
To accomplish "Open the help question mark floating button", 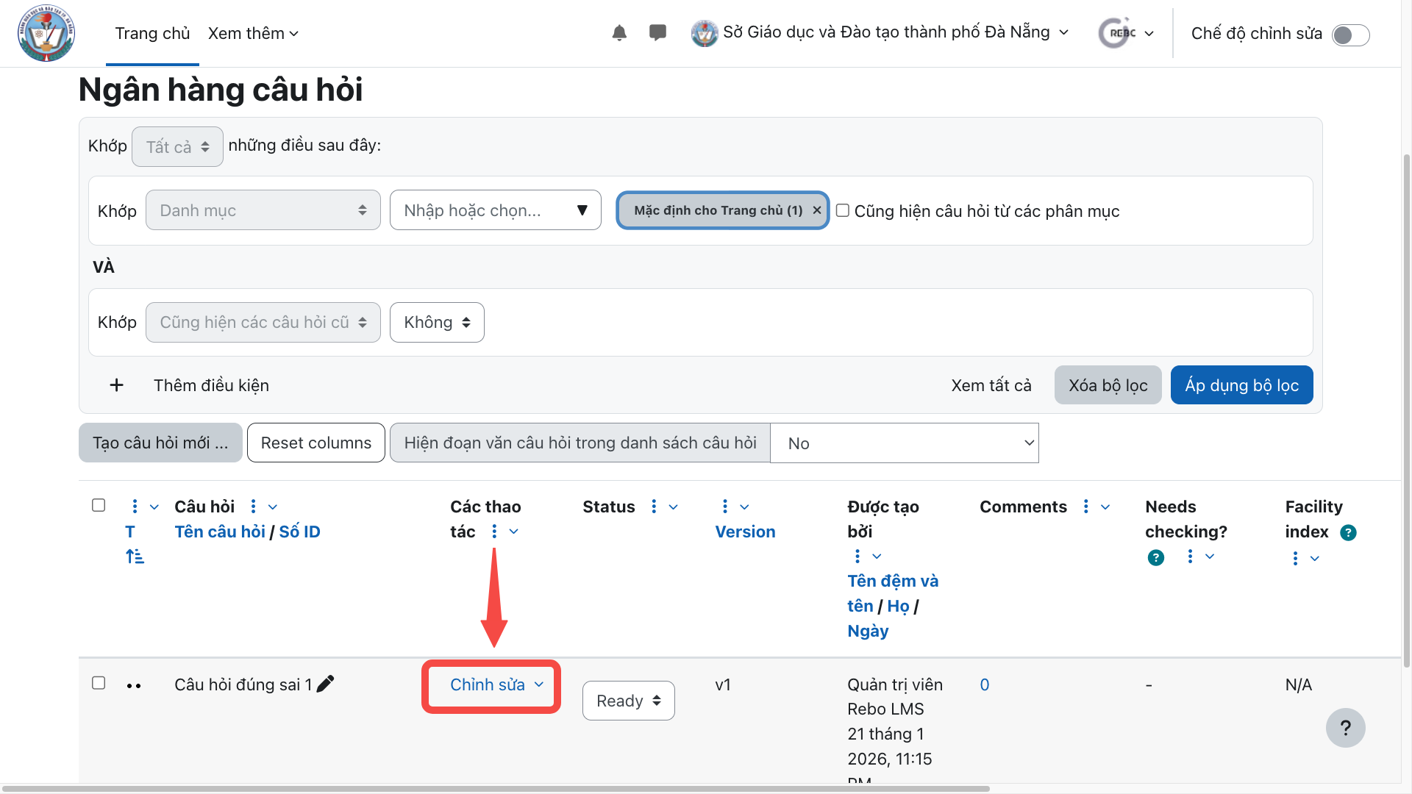I will 1345,728.
